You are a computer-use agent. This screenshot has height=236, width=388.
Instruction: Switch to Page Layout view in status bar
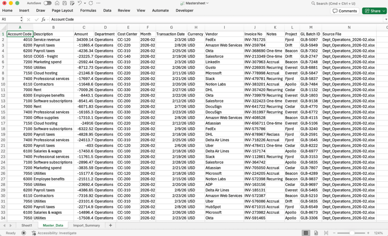coord(316,233)
